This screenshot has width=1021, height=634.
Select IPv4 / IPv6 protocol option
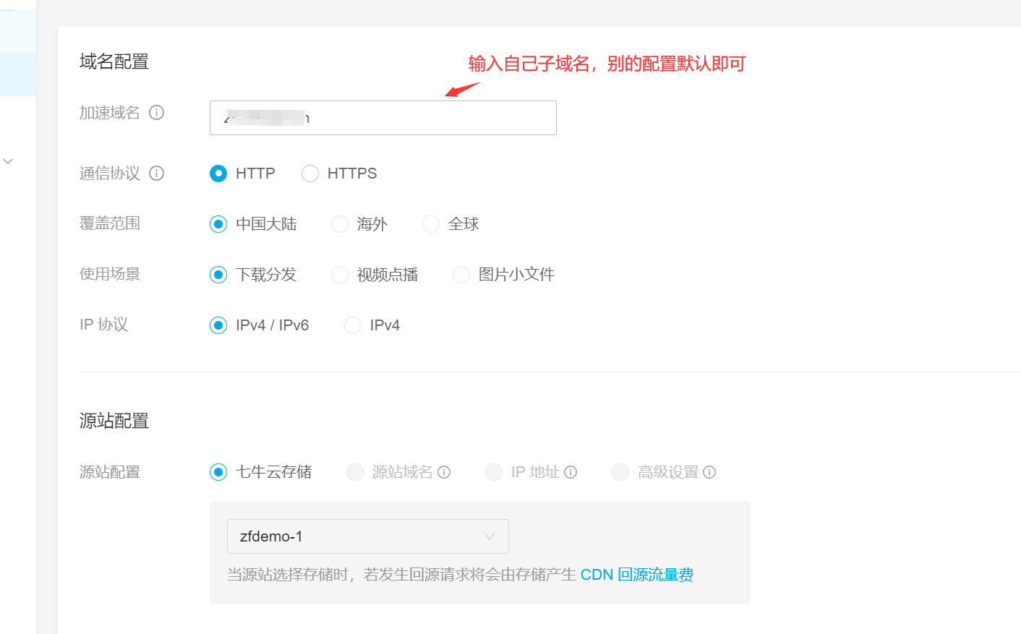coord(218,325)
